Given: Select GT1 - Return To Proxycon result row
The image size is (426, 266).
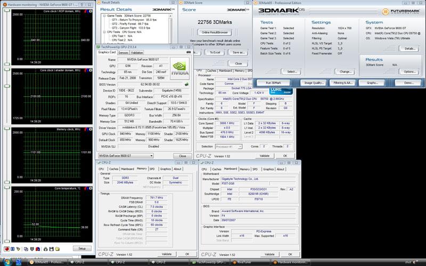Looking at the screenshot, I should [x=134, y=20].
